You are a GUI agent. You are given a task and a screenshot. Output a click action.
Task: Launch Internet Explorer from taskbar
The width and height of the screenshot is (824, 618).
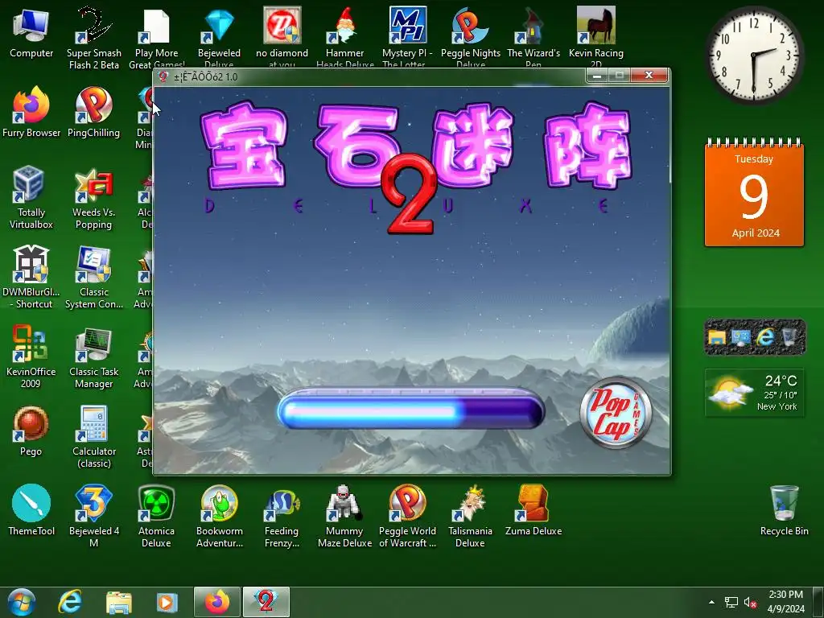coord(70,602)
